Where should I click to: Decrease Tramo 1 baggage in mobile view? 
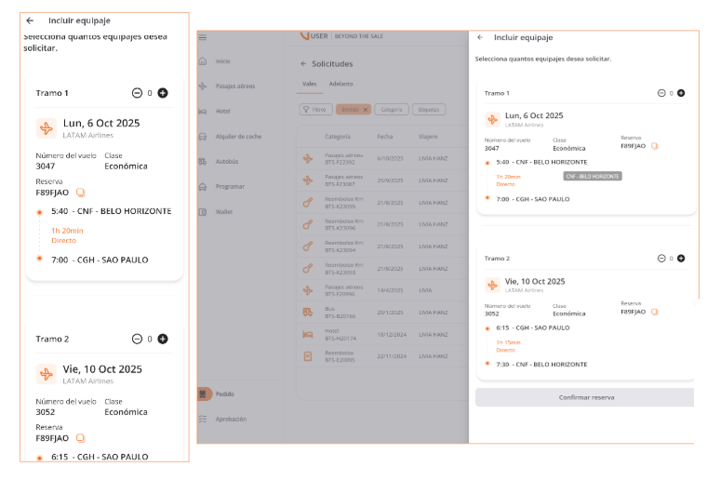click(138, 93)
